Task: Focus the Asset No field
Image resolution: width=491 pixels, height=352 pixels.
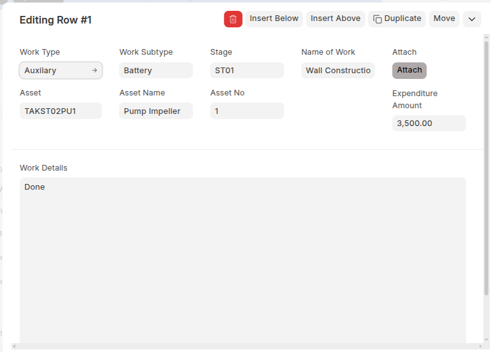Action: point(246,111)
